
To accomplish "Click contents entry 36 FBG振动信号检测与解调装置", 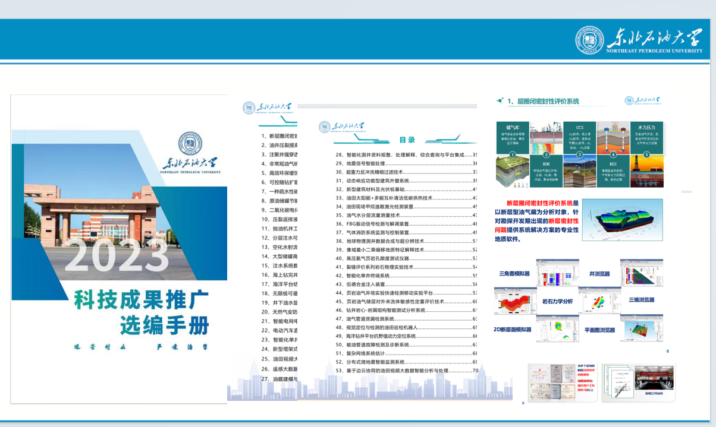I will coord(407,224).
